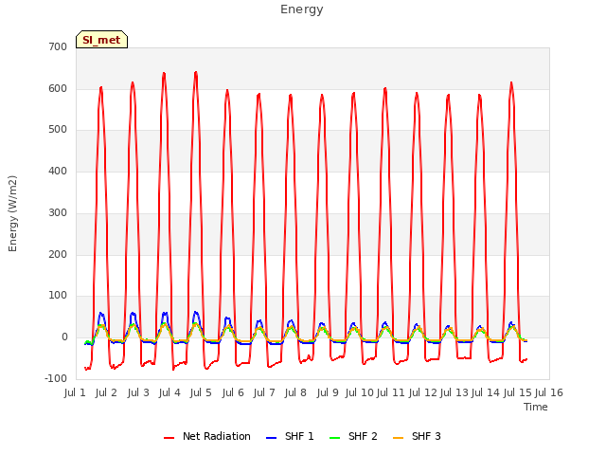Click the Energy (W/m2) y-axis label

coord(12,213)
